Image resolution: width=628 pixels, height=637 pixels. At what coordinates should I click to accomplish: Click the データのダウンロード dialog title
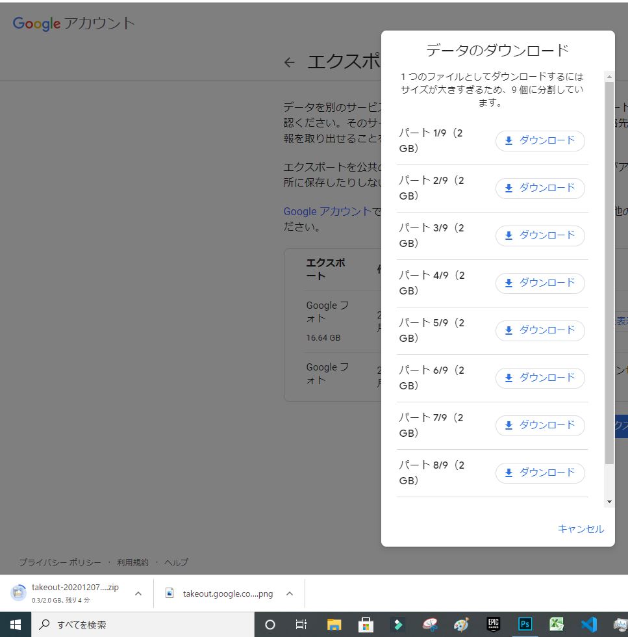click(x=497, y=51)
